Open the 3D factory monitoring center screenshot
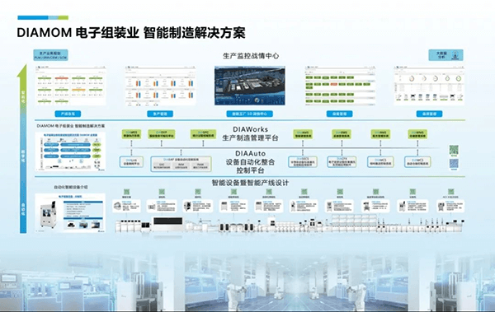 250,86
